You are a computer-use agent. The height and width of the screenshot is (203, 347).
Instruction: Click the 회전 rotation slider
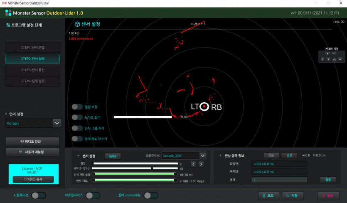point(135,163)
